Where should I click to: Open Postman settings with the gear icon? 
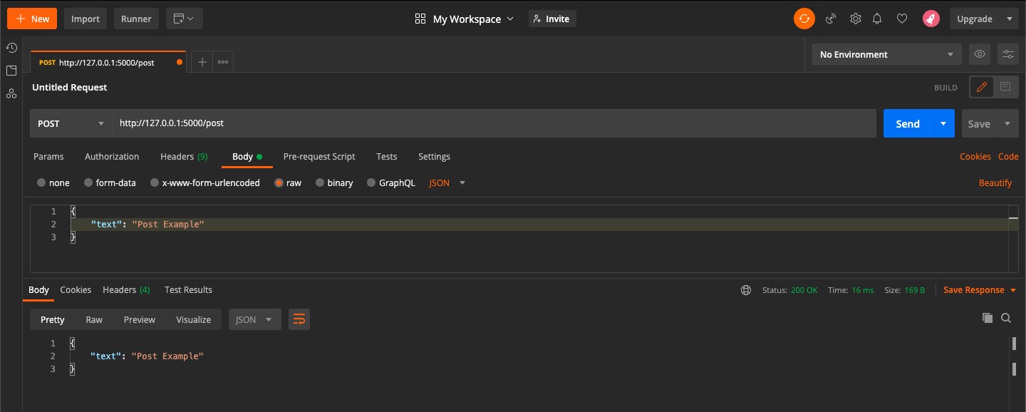(x=855, y=19)
